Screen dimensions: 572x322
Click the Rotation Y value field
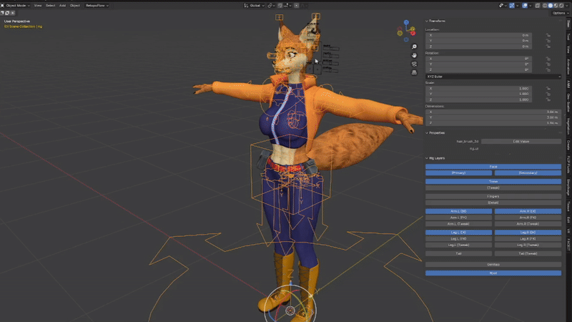(x=478, y=64)
